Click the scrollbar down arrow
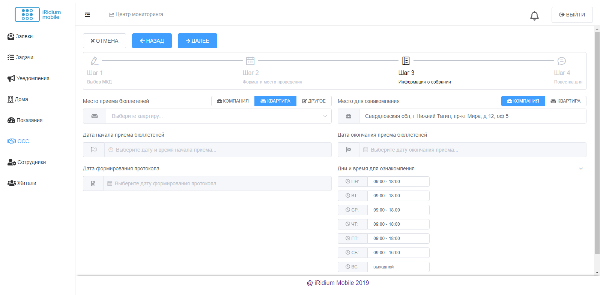This screenshot has height=295, width=600. tap(597, 273)
